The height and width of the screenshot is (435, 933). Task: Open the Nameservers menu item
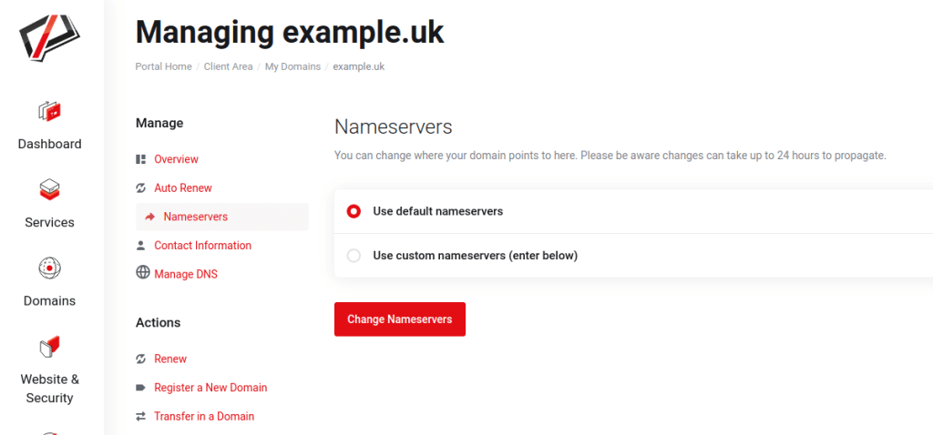(x=222, y=217)
